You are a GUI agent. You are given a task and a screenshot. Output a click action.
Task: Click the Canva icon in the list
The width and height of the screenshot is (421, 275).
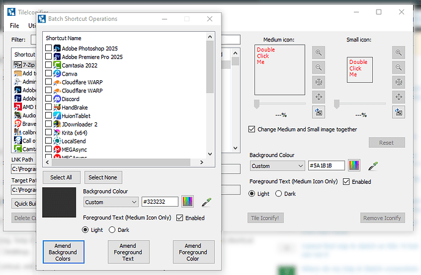point(57,74)
